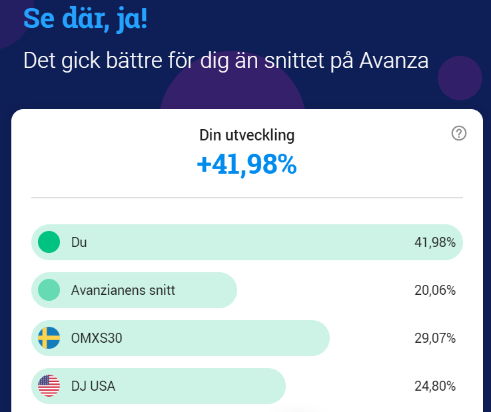Click the 24,80% DJ USA value
The image size is (491, 412).
pyautogui.click(x=434, y=386)
